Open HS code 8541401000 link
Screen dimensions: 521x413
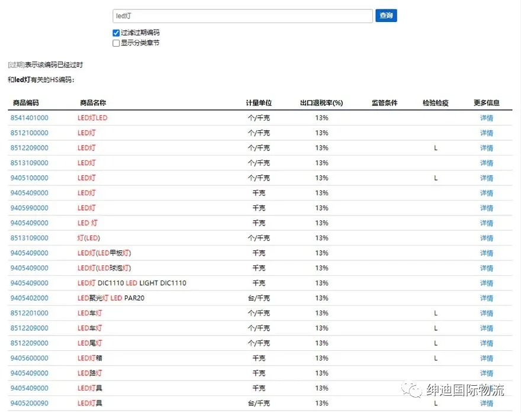30,118
